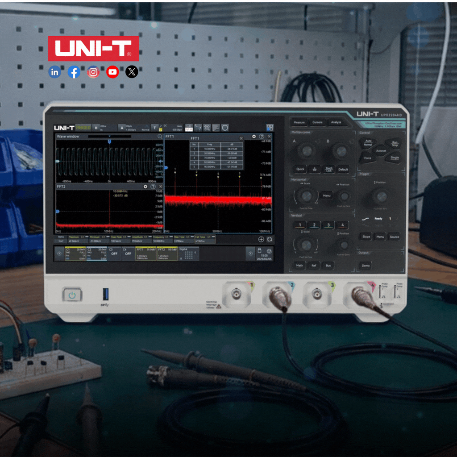Push the Ref button
Screen dimensions: 457x457
[x=314, y=266]
